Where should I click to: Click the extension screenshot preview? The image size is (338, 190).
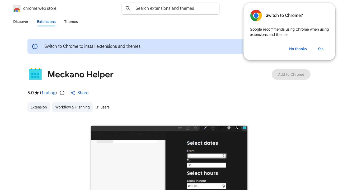[169, 158]
